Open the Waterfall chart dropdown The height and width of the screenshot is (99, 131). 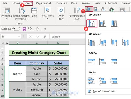[x=104, y=9]
